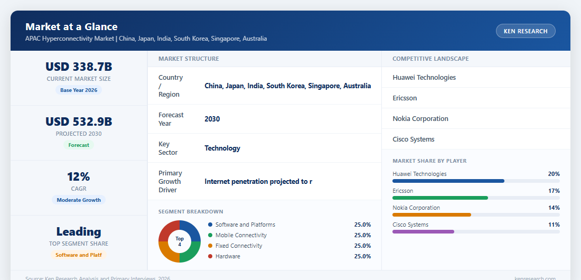The image size is (581, 280).
Task: Click the red Hardware legend dot
Action: coord(210,256)
